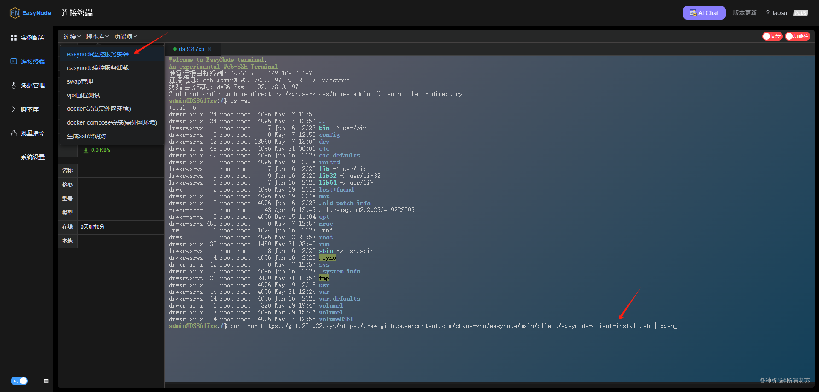Open 批量指令 hand icon in sidebar

pos(14,133)
